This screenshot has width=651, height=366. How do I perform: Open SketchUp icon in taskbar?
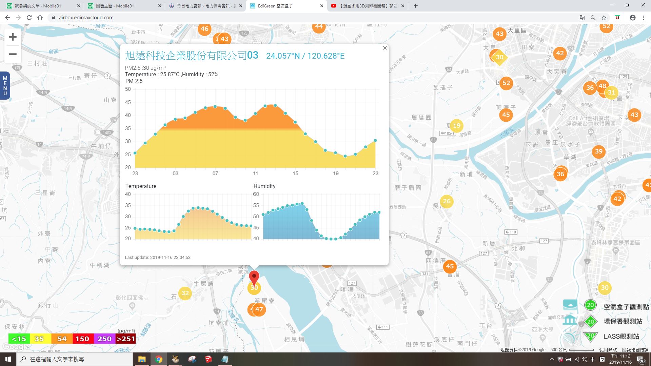point(209,359)
